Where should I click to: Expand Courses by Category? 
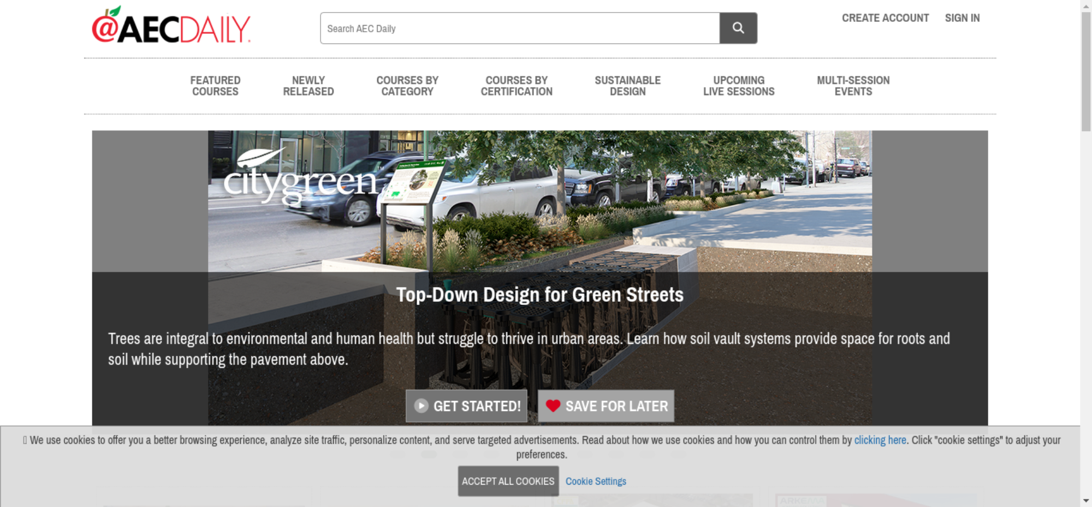pos(407,86)
